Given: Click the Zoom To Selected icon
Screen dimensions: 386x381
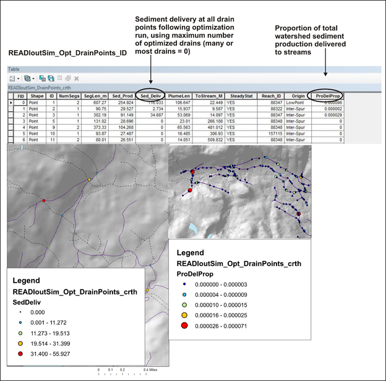Looking at the screenshot, I should 67,79.
